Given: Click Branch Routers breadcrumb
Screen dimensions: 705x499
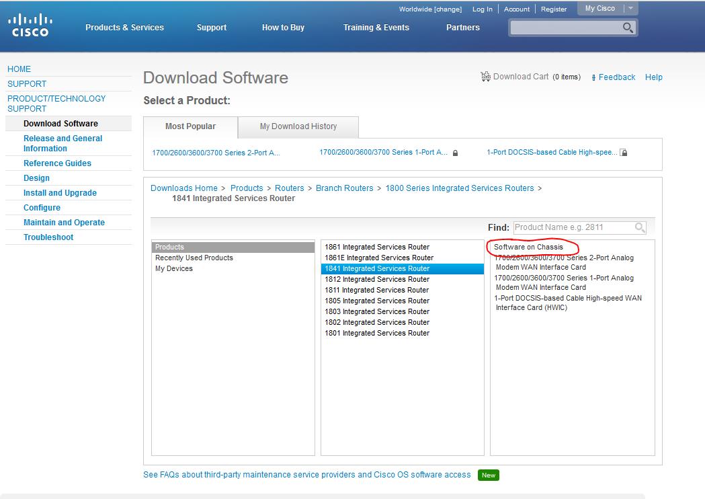Looking at the screenshot, I should [x=344, y=188].
